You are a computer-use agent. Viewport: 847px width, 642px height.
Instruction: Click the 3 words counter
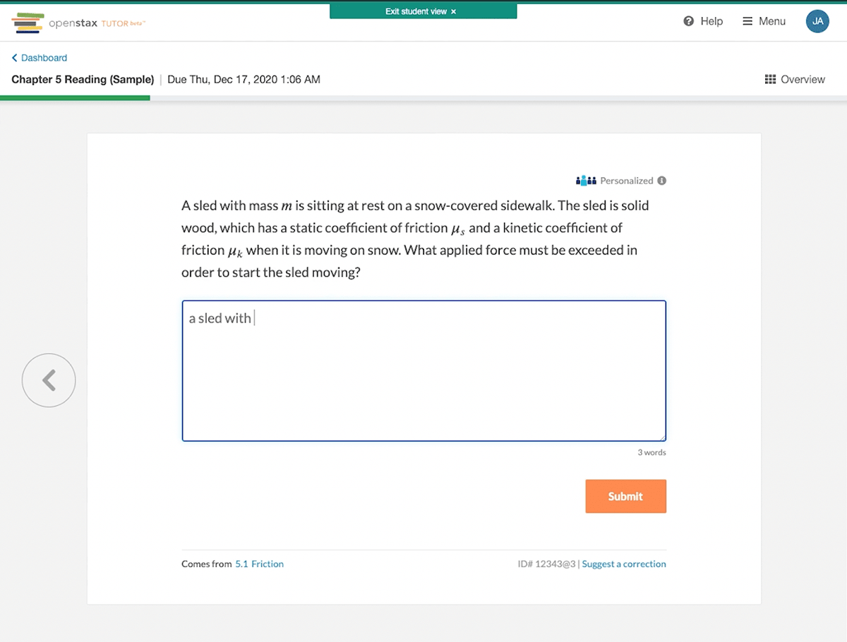pos(651,452)
